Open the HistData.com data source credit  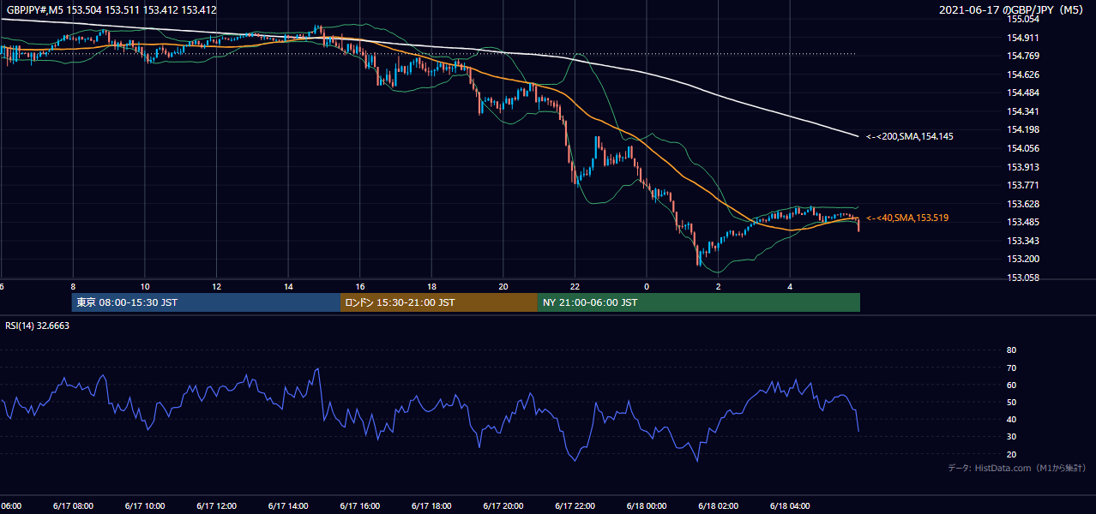(x=1016, y=468)
